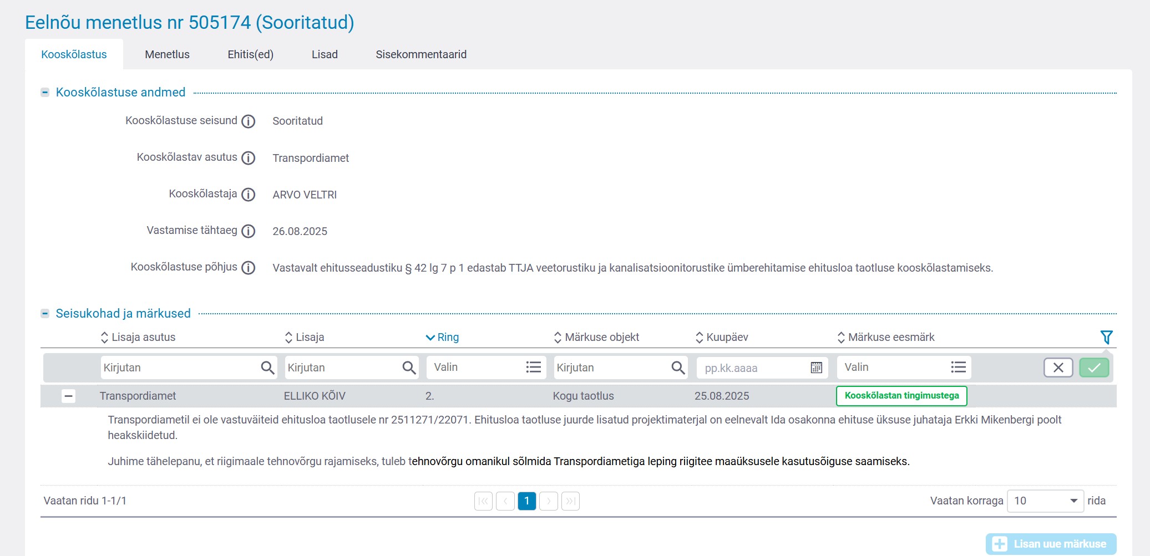Click the filter funnel icon in table header
Screen dimensions: 1150x556
1106,337
